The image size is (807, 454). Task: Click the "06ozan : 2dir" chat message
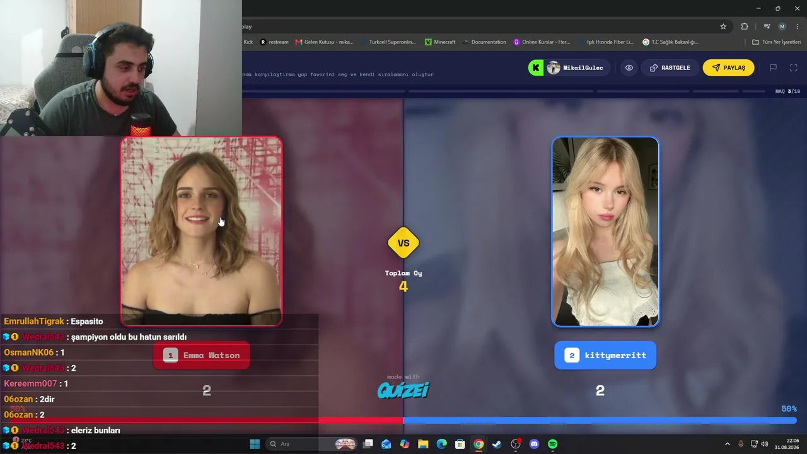pos(29,399)
